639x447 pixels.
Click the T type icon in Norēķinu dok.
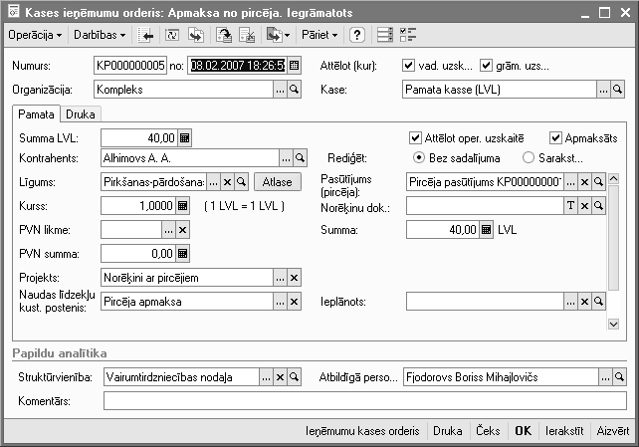571,206
